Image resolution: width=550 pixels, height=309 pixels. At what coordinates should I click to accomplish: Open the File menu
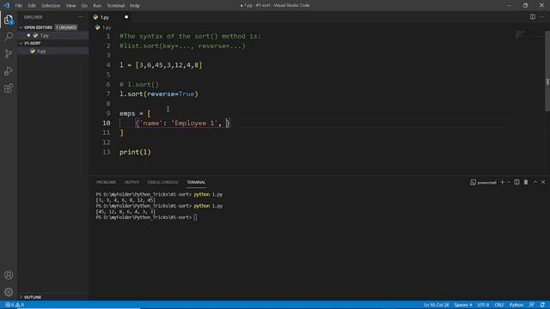coord(19,6)
